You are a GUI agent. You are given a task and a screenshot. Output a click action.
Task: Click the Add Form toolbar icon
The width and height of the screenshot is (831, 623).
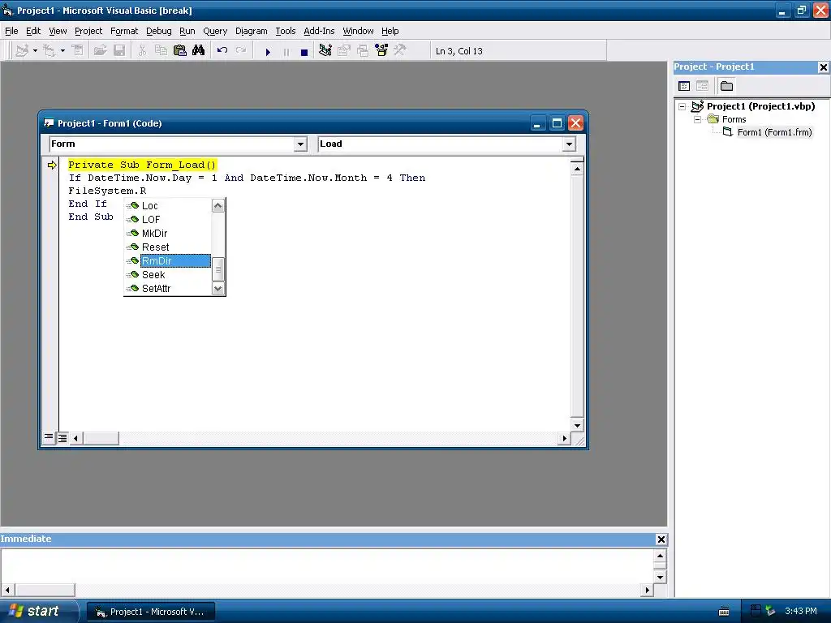tap(50, 51)
